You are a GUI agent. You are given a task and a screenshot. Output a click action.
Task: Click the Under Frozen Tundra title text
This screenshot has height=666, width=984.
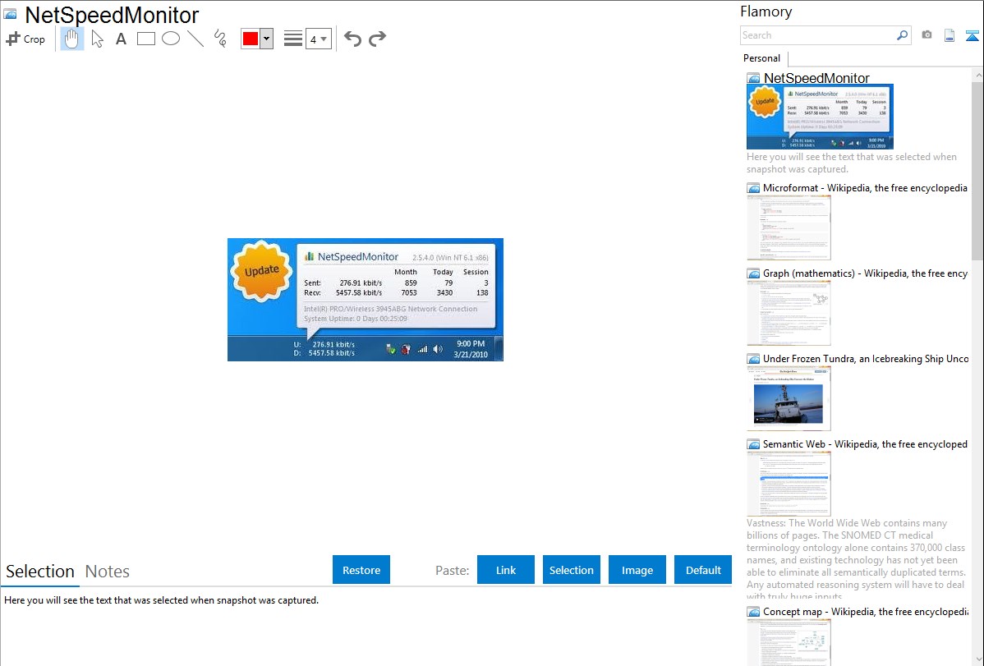pos(866,358)
